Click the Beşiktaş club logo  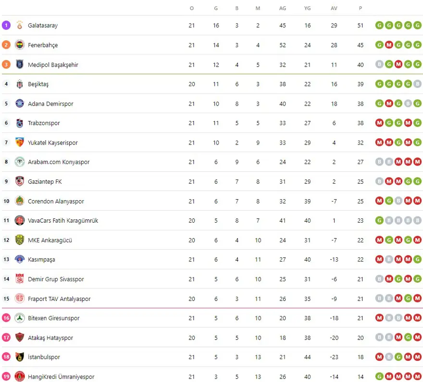click(20, 84)
